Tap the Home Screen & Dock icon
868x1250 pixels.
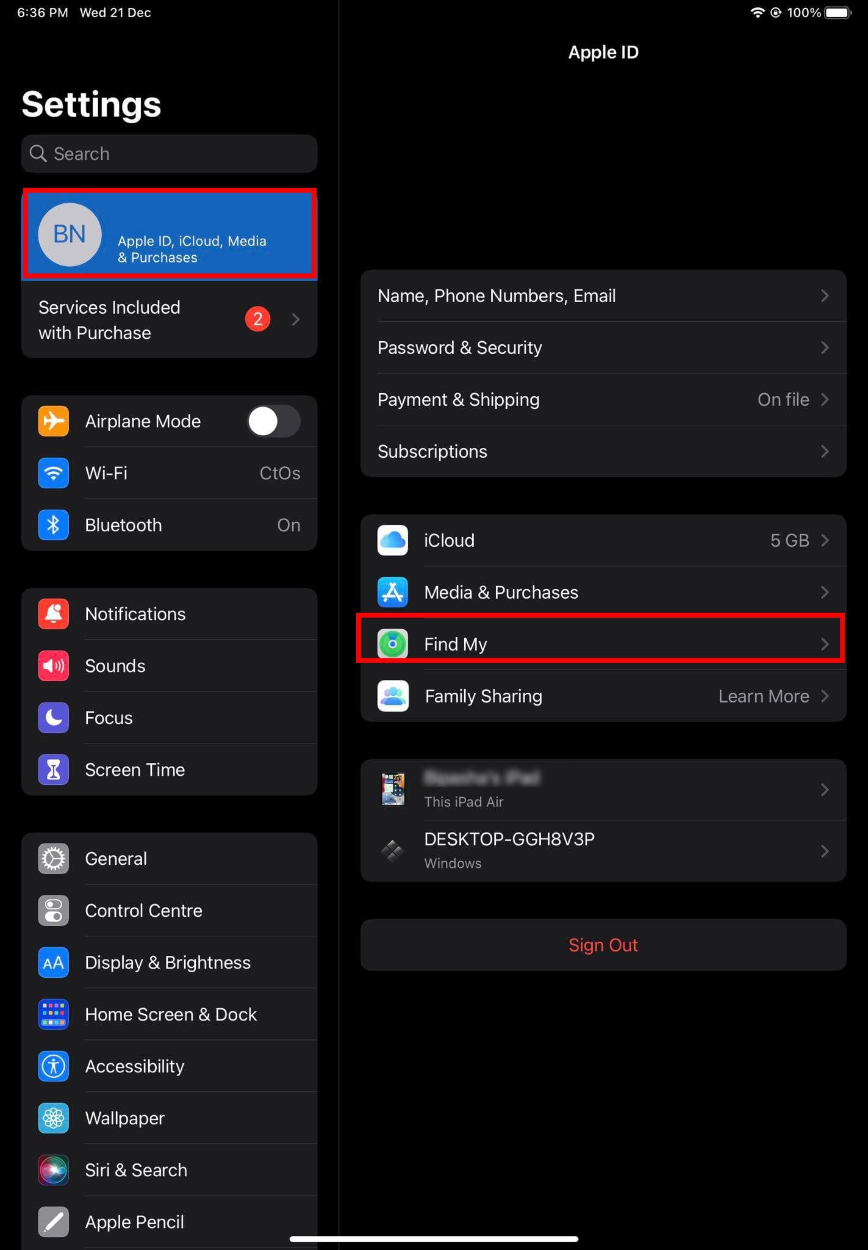[54, 1014]
